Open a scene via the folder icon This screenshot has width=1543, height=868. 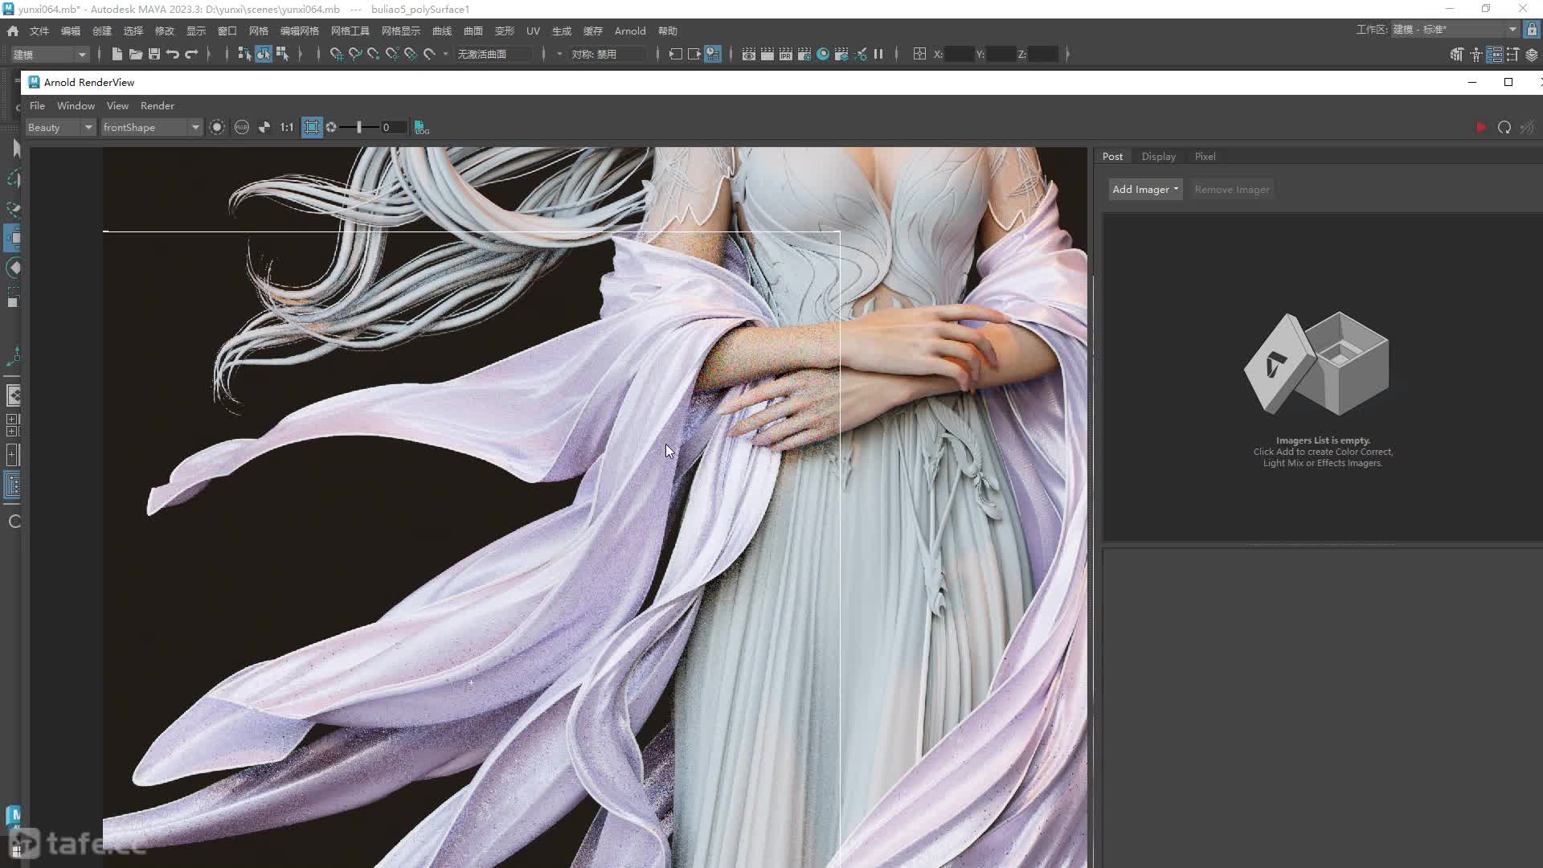click(136, 54)
